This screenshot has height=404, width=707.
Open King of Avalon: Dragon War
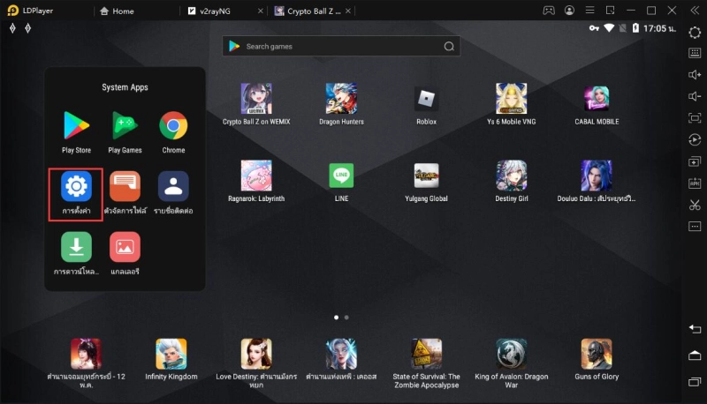pos(512,354)
